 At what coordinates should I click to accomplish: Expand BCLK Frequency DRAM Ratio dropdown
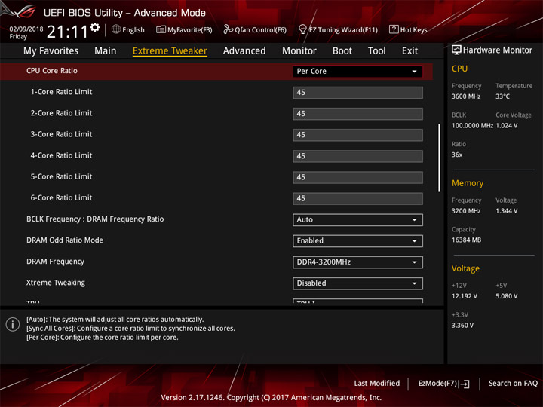coord(357,220)
